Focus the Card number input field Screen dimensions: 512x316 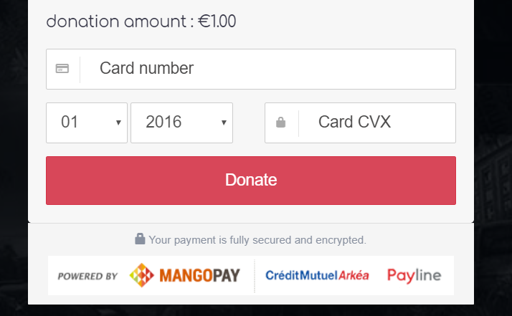click(251, 69)
